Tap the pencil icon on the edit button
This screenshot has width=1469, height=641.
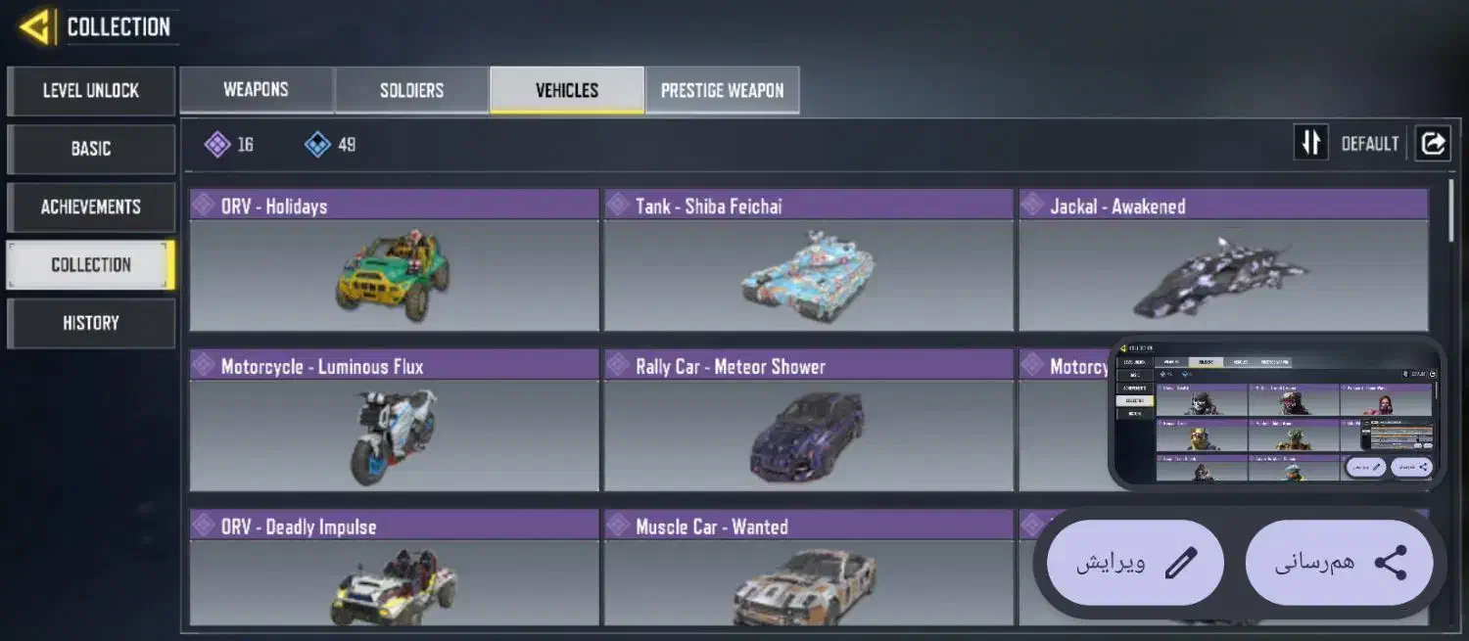pyautogui.click(x=1181, y=563)
